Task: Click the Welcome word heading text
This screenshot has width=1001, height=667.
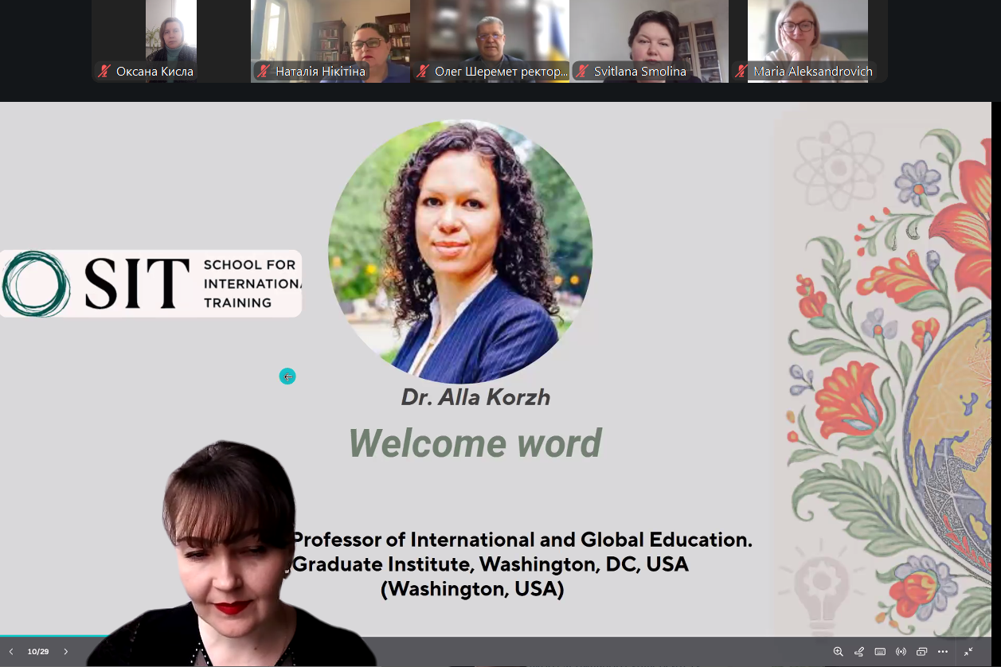Action: [475, 443]
